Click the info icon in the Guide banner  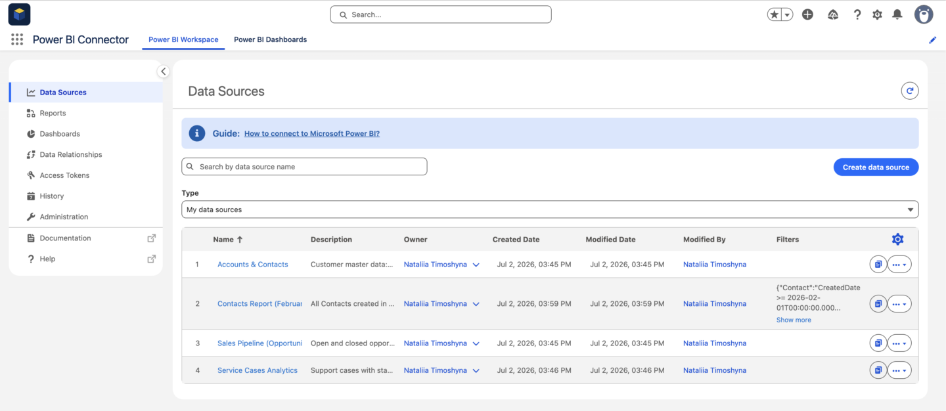coord(197,133)
